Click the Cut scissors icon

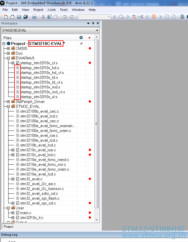pos(43,16)
